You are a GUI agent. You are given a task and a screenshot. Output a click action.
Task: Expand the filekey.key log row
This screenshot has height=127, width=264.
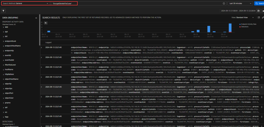pyautogui.click(x=42, y=67)
